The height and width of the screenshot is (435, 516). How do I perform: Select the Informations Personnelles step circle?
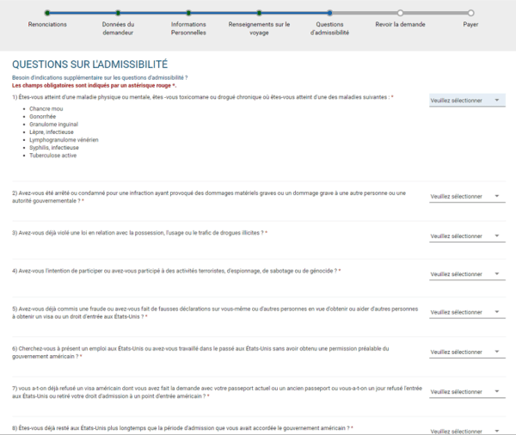(x=188, y=13)
